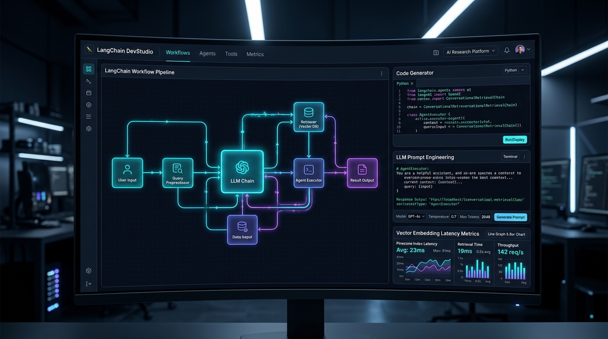
Task: Switch to the Workflows tab
Action: [178, 53]
